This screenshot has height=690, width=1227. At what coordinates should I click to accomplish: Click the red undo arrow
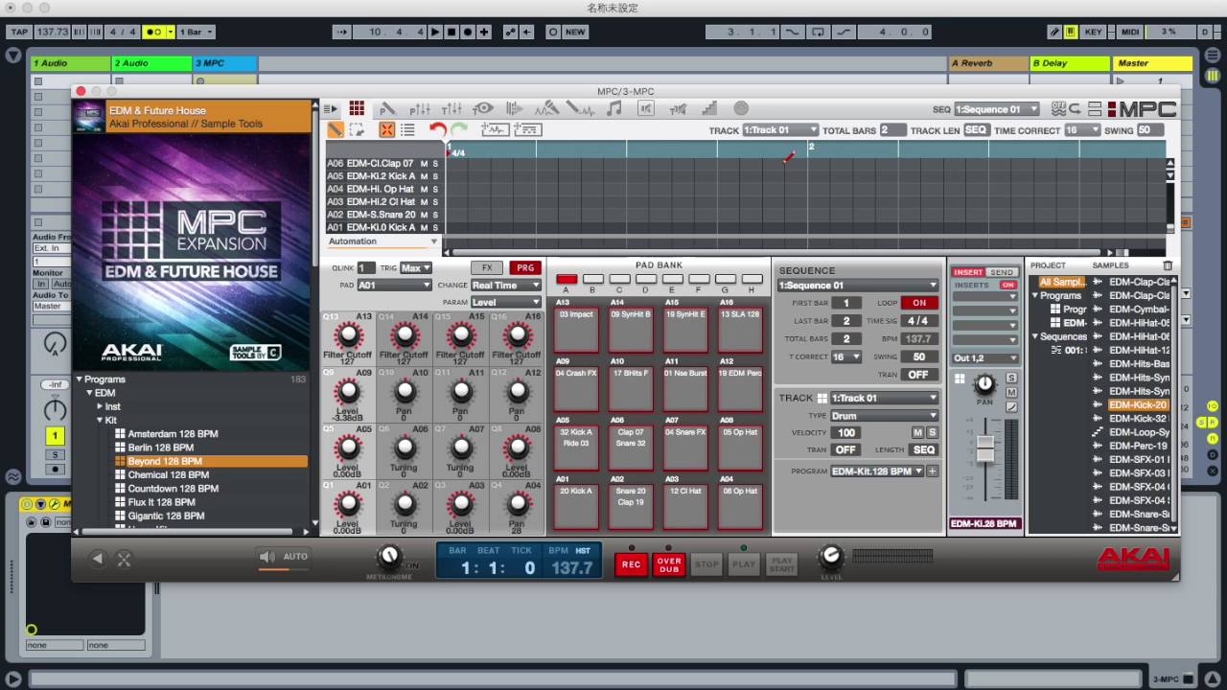click(438, 129)
